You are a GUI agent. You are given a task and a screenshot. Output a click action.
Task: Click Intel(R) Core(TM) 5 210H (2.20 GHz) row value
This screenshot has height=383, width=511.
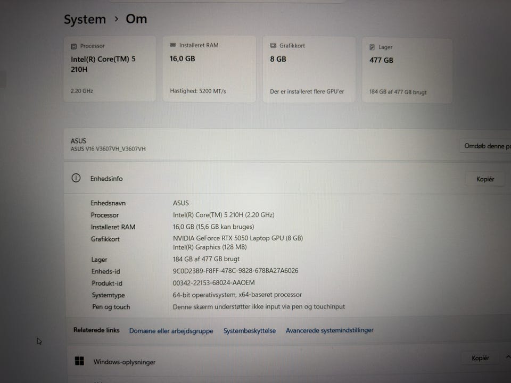[x=224, y=215]
